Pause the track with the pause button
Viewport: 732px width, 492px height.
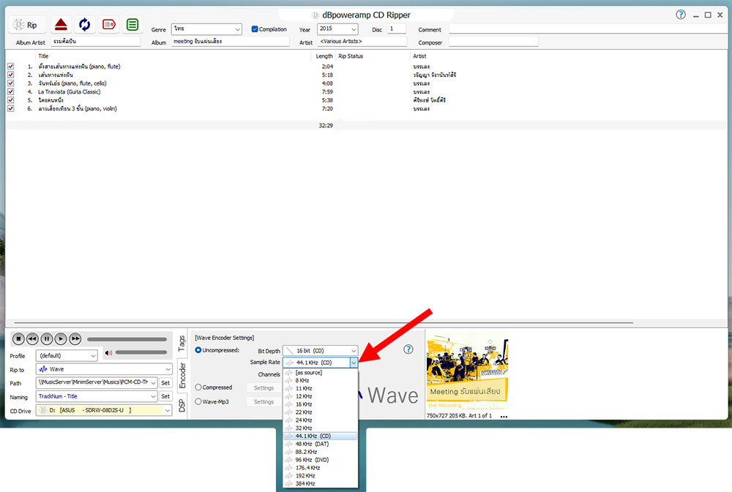point(47,339)
